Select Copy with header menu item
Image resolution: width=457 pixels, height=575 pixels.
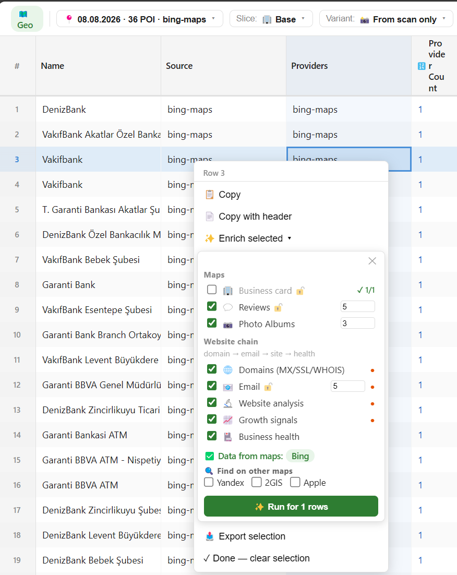pos(291,217)
